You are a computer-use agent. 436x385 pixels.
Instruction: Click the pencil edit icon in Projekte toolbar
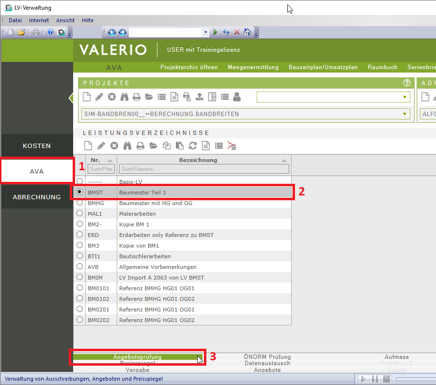coord(99,97)
